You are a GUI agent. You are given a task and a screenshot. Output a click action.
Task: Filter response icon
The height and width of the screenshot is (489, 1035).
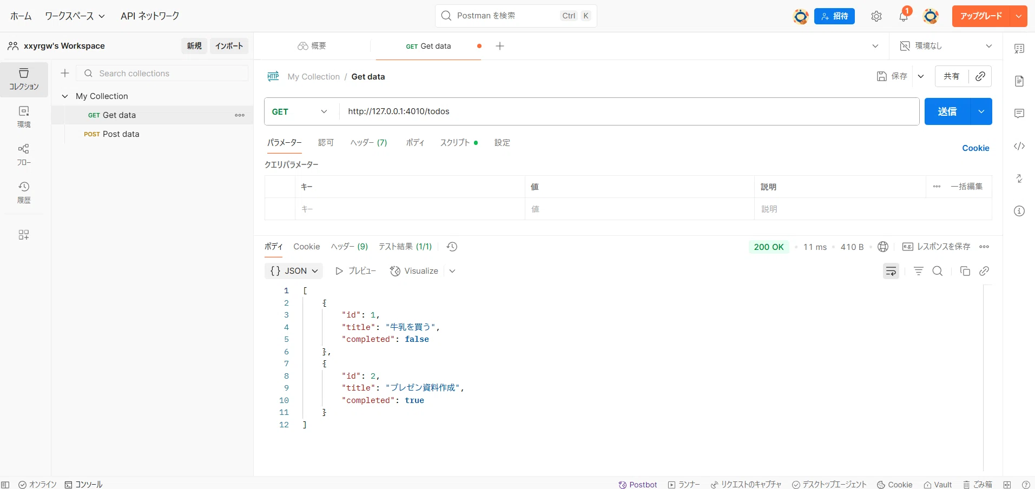[919, 271]
